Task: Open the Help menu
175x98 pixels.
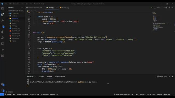Action: click(43, 4)
